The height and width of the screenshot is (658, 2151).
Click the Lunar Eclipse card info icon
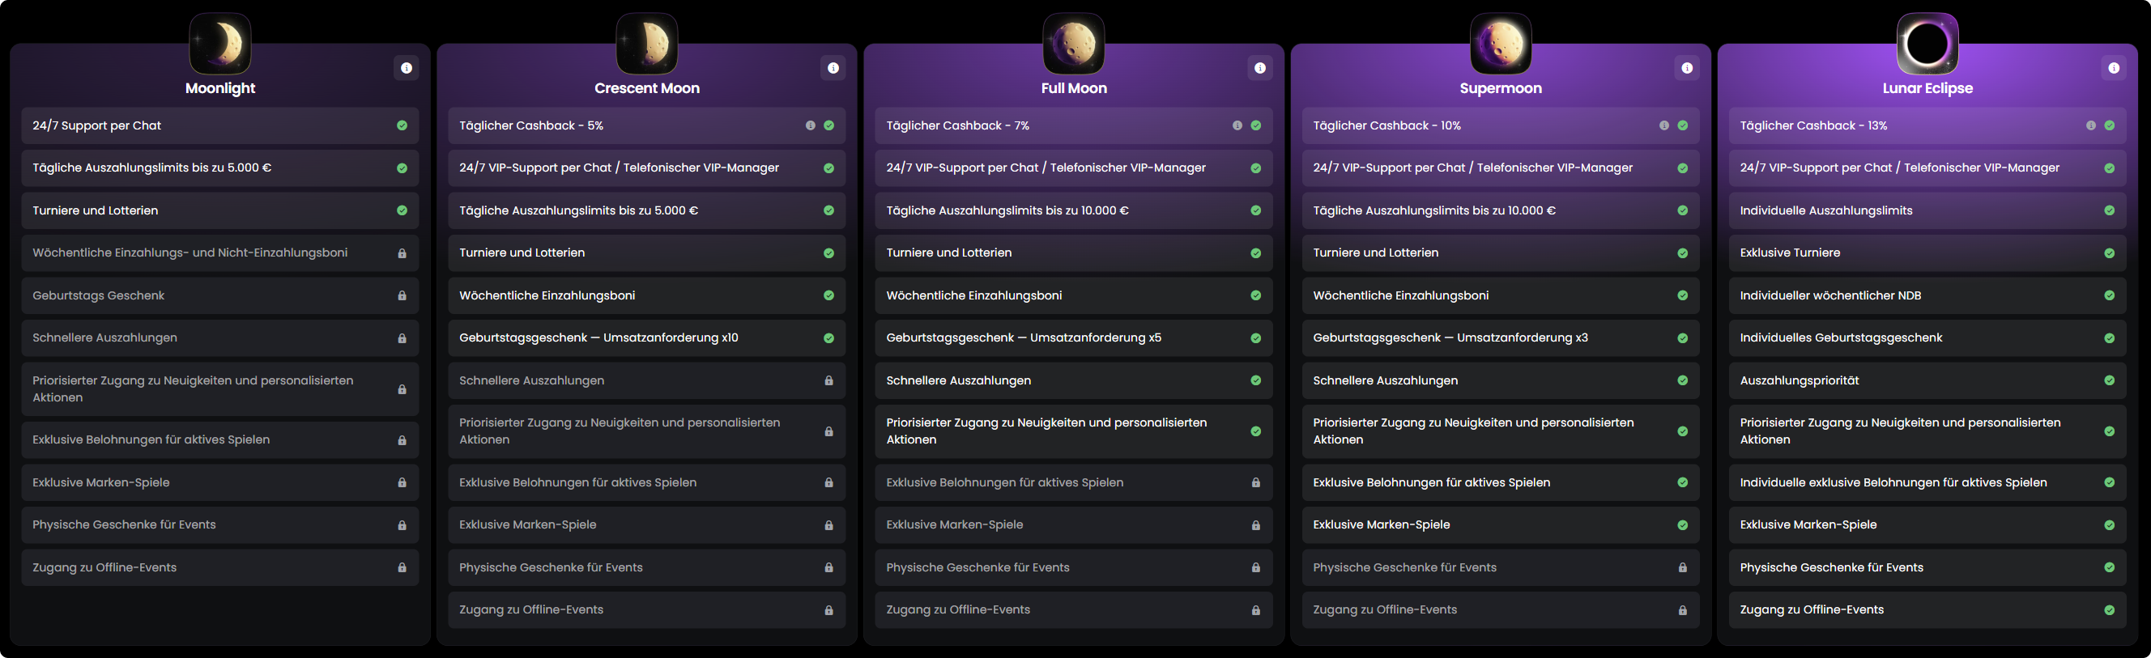coord(2114,68)
